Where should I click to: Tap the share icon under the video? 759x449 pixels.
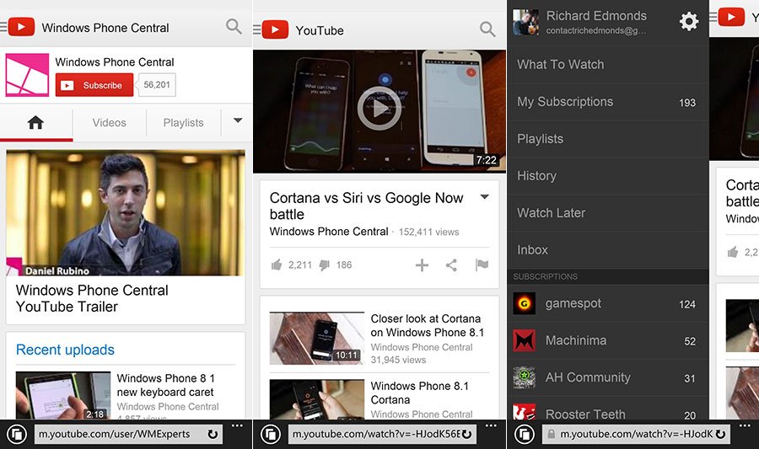tap(451, 265)
